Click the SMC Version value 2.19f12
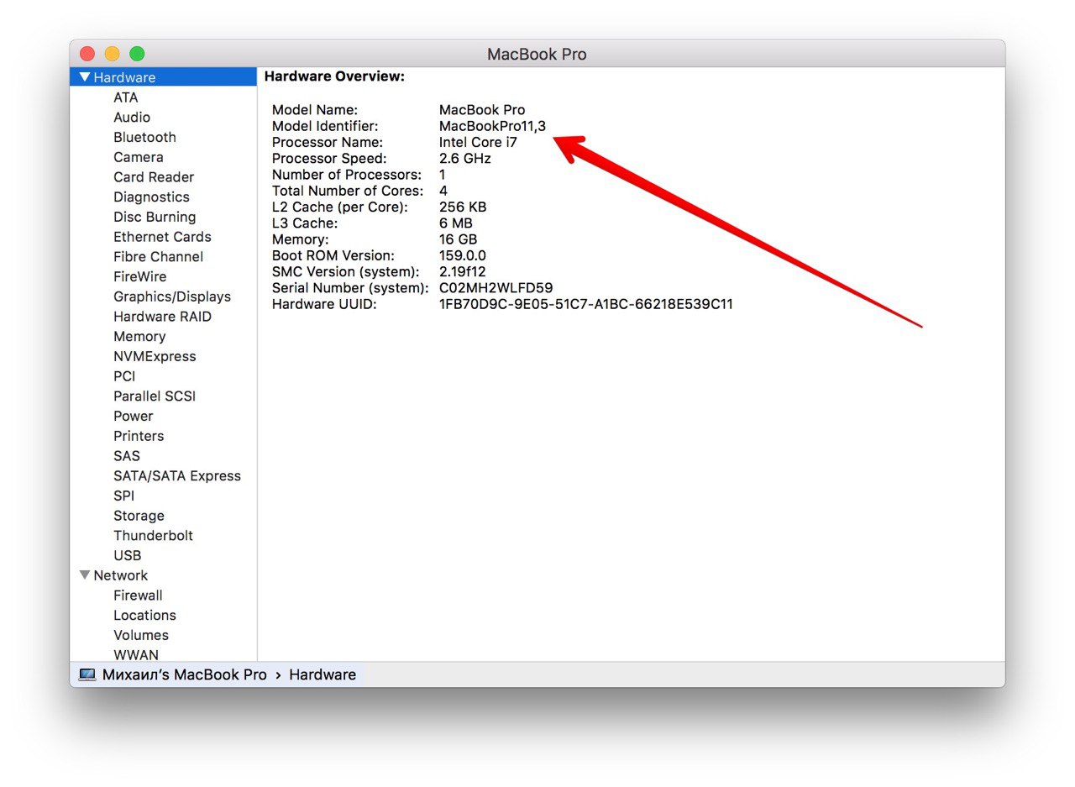1075x787 pixels. pos(463,271)
